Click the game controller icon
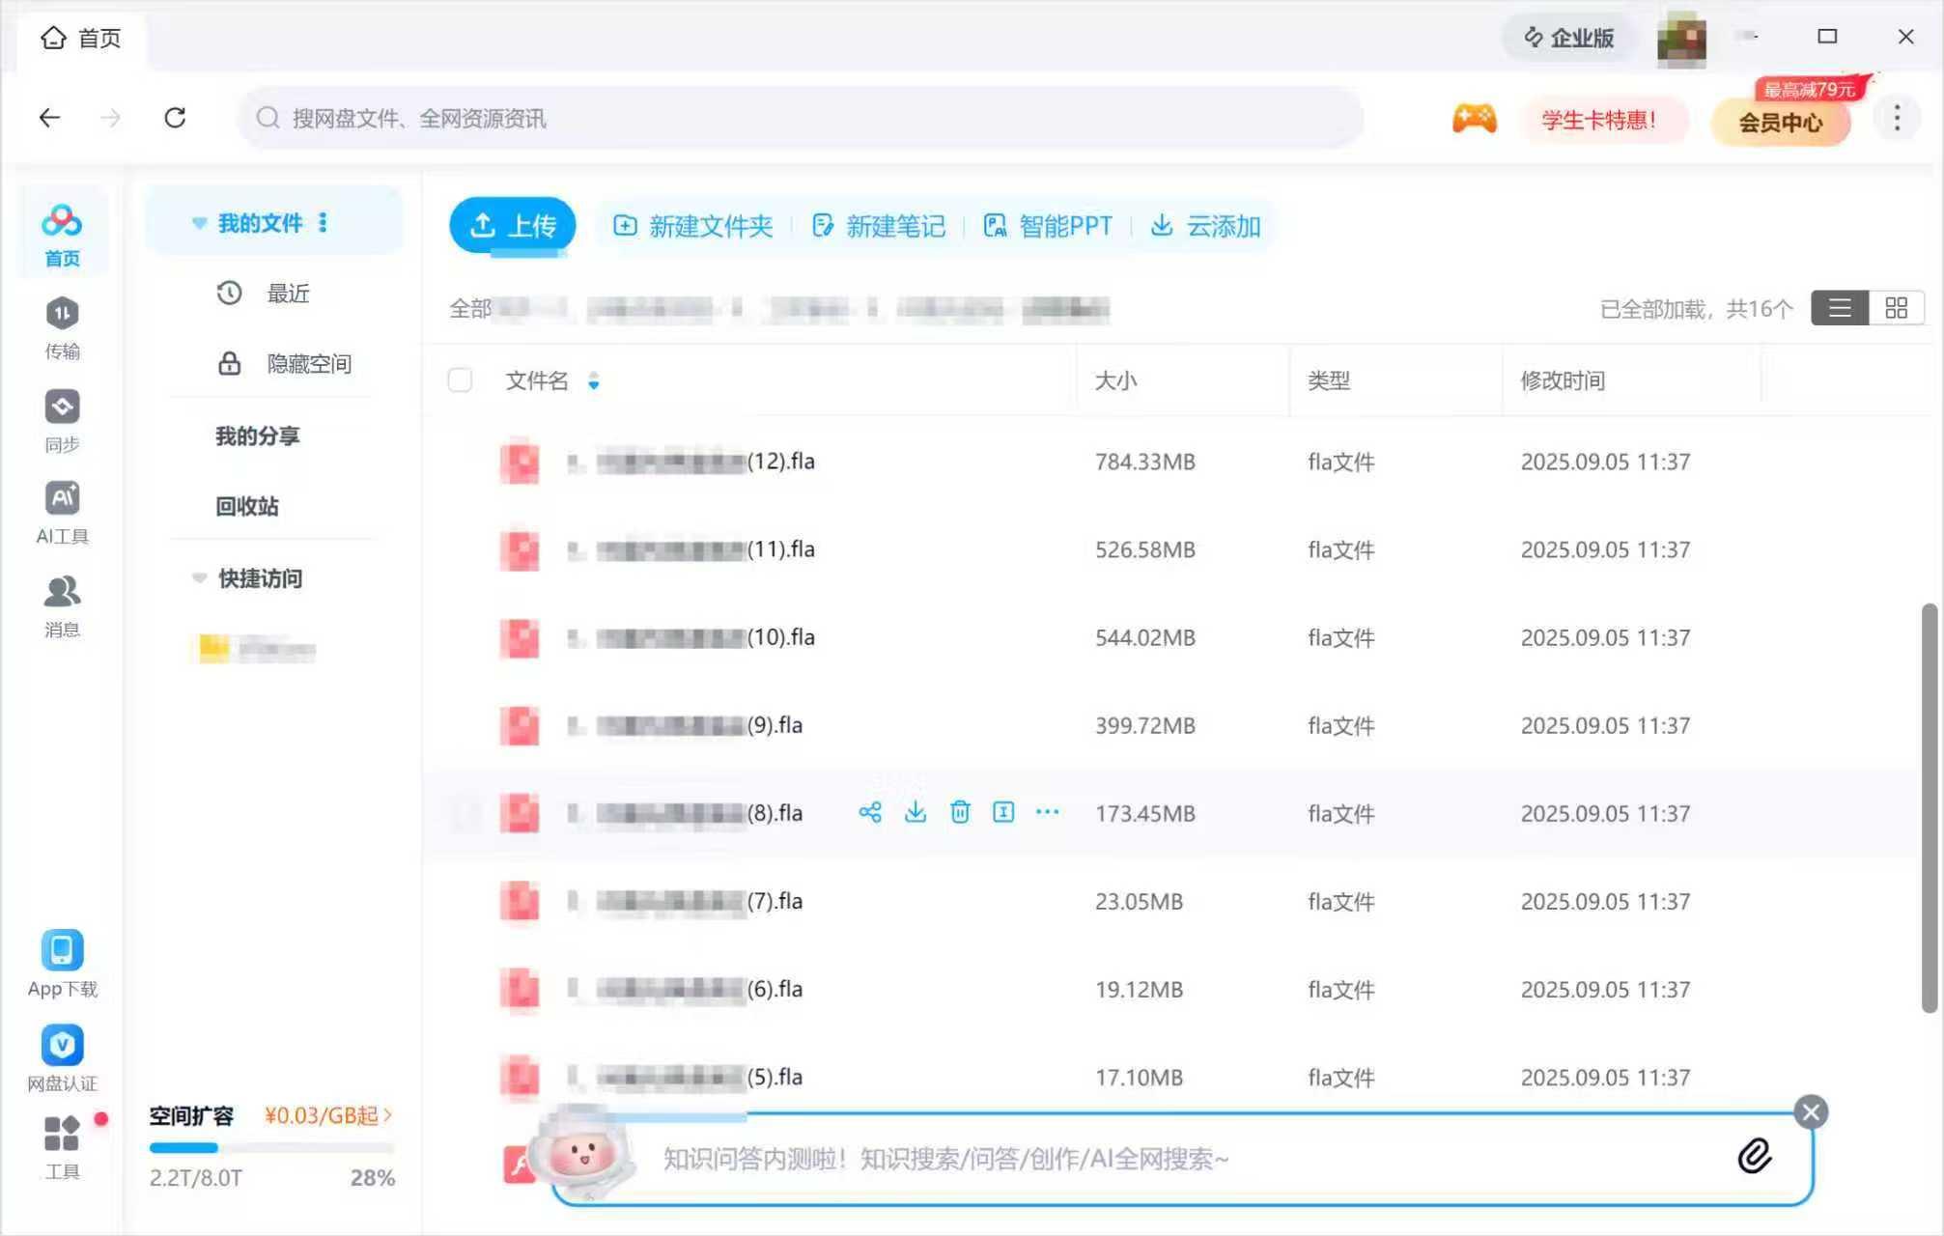 1474,119
